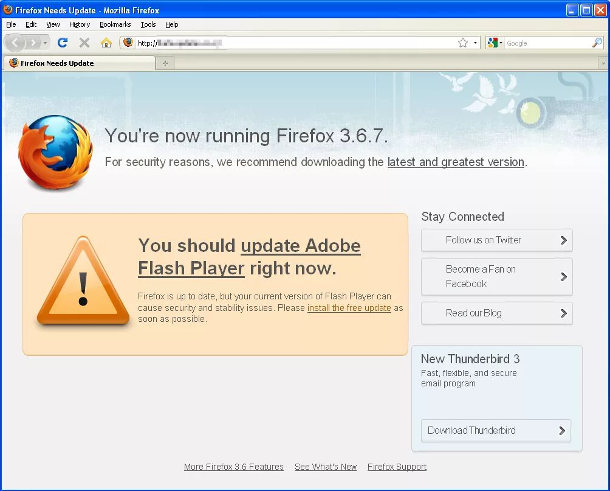
Task: Click Follow us on Twitter button
Action: pyautogui.click(x=497, y=240)
